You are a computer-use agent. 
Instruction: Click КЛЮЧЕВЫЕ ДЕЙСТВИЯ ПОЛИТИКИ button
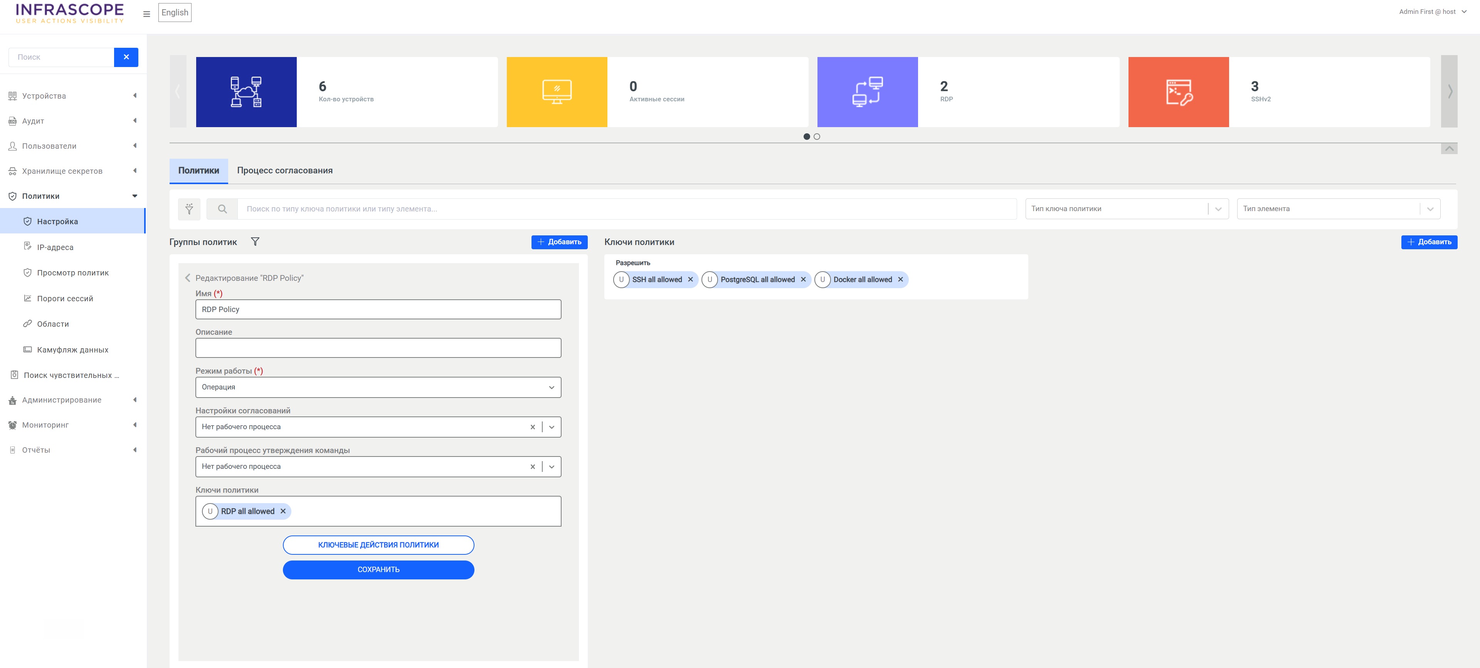[x=378, y=545]
